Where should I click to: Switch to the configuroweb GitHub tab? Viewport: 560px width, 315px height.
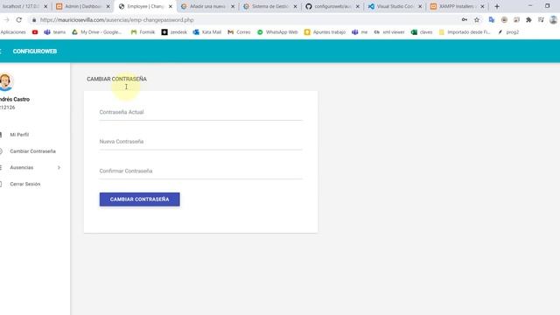[x=332, y=6]
